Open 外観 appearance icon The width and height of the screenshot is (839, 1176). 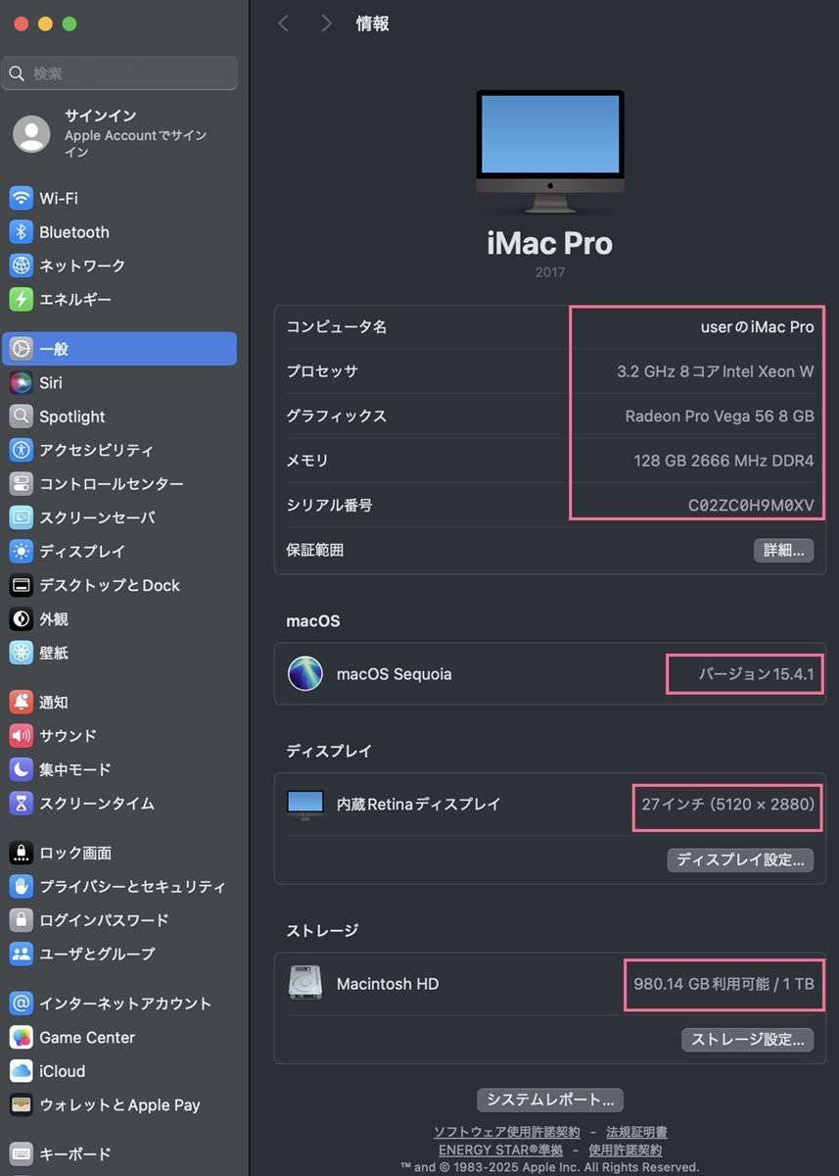pos(22,619)
